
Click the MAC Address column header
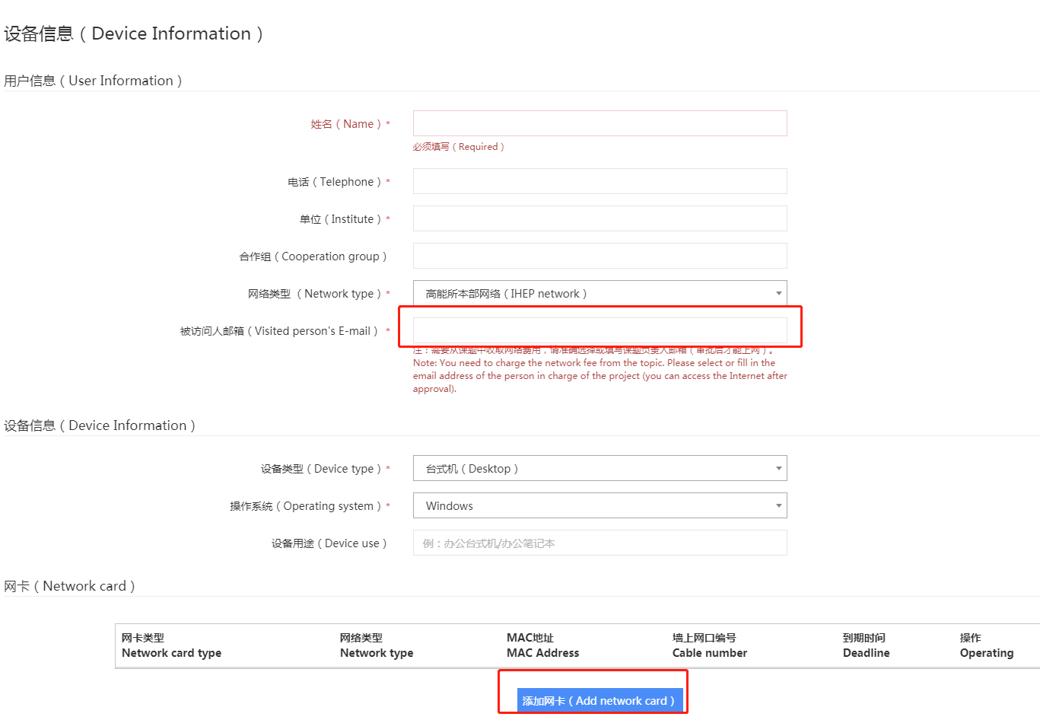point(542,645)
